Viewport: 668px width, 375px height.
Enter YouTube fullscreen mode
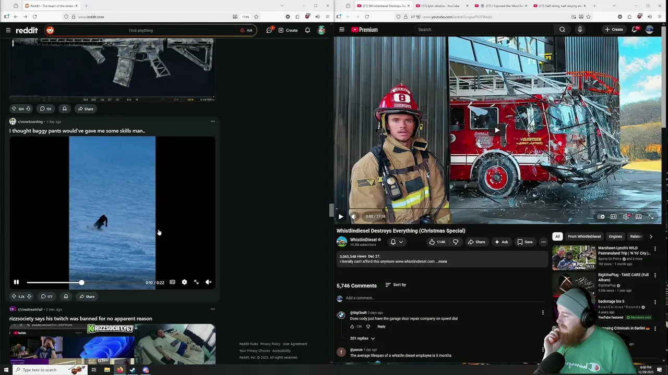point(651,217)
